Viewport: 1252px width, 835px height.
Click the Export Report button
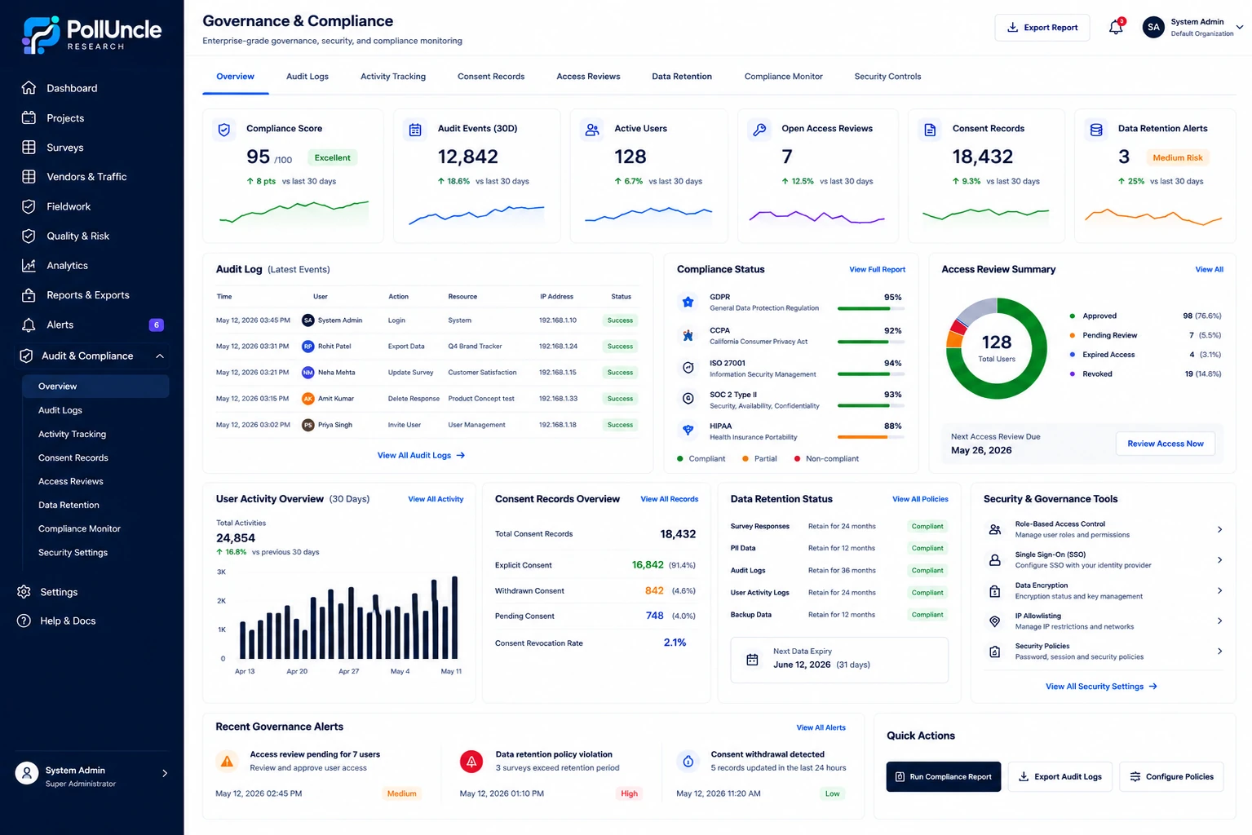coord(1042,28)
